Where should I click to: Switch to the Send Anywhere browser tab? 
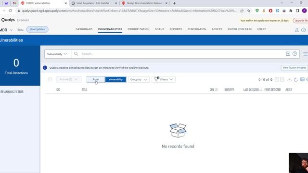point(93,3)
